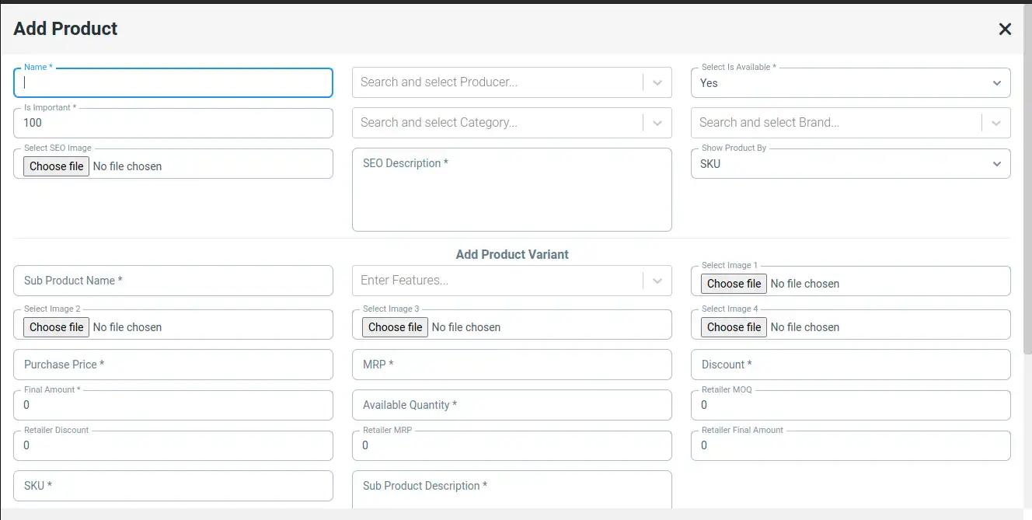Click into the MRP input field
Image resolution: width=1032 pixels, height=520 pixels.
[511, 365]
